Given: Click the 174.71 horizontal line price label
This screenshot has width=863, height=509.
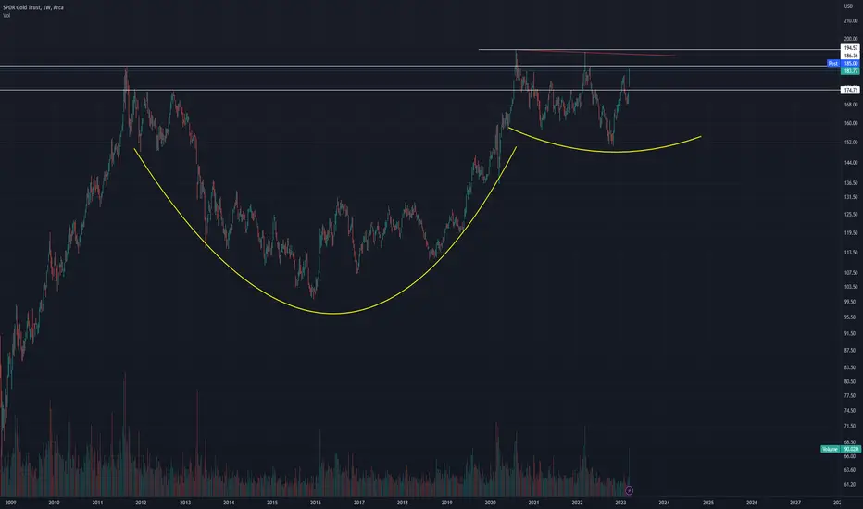Looking at the screenshot, I should pos(851,90).
